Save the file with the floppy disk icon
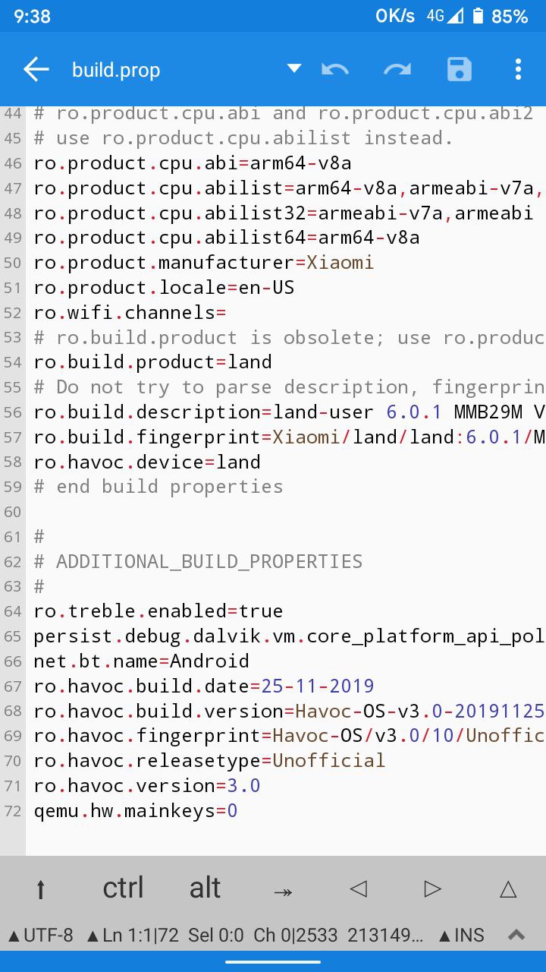The width and height of the screenshot is (546, 972). (x=459, y=70)
